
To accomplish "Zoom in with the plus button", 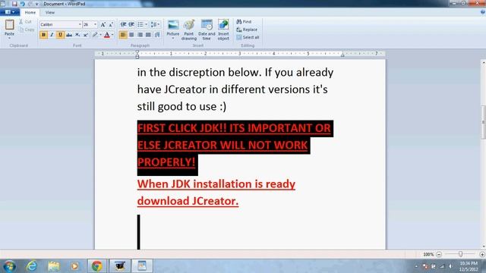I will [x=482, y=254].
